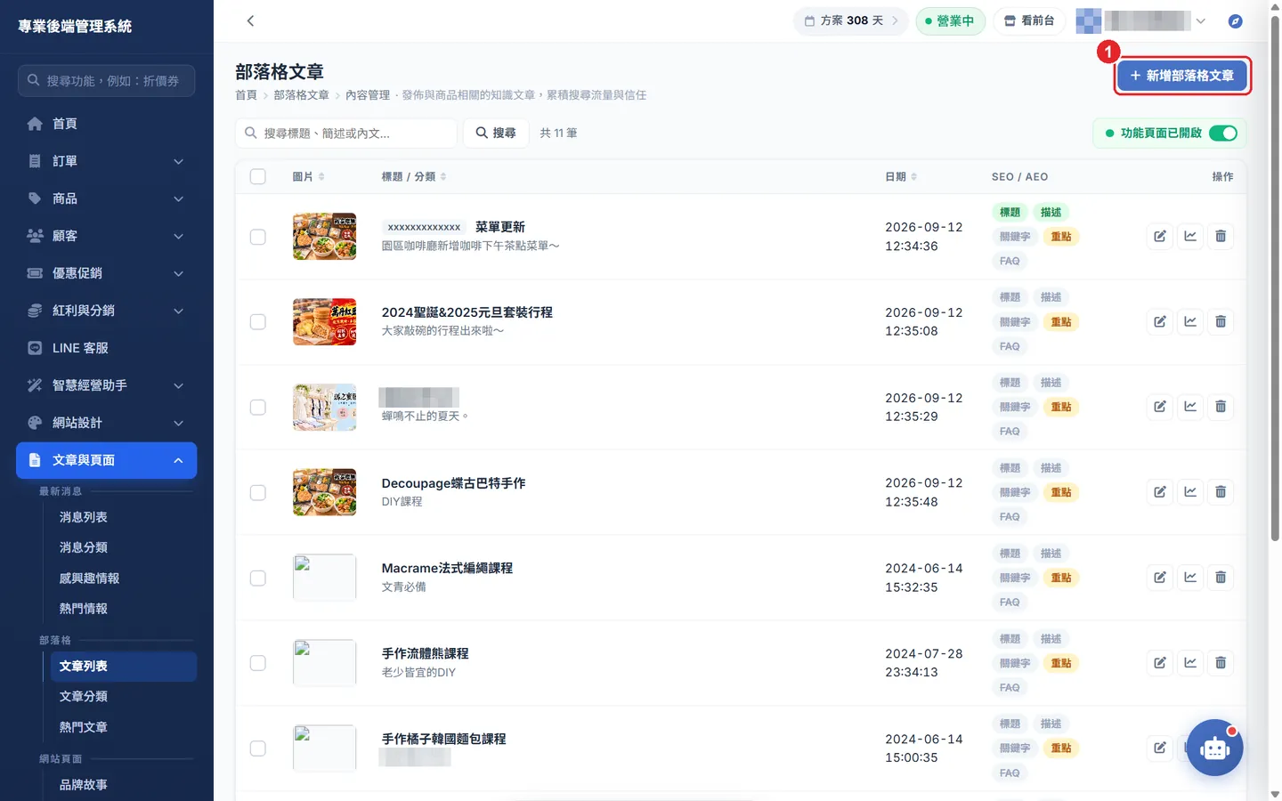The height and width of the screenshot is (801, 1282).
Task: Edit the 2024聖誕&2025元旦套裝行程 article
Action: pos(1160,321)
